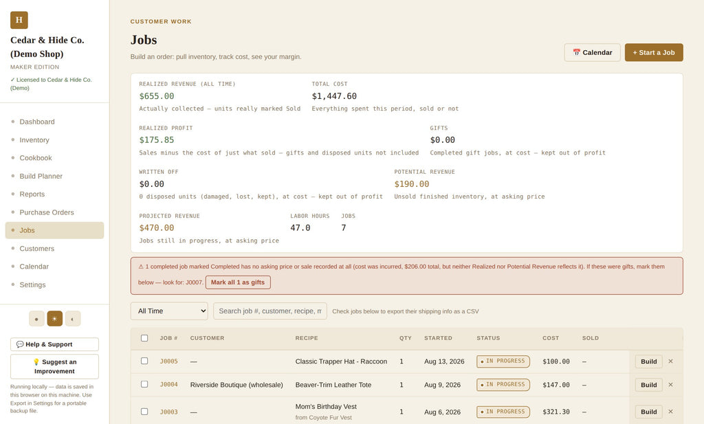The image size is (704, 424).
Task: Delete job J0005 with the X icon
Action: point(670,361)
